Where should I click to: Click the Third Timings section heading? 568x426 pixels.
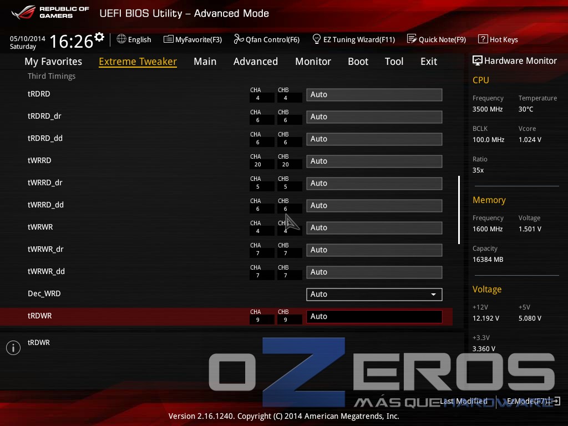pyautogui.click(x=52, y=76)
